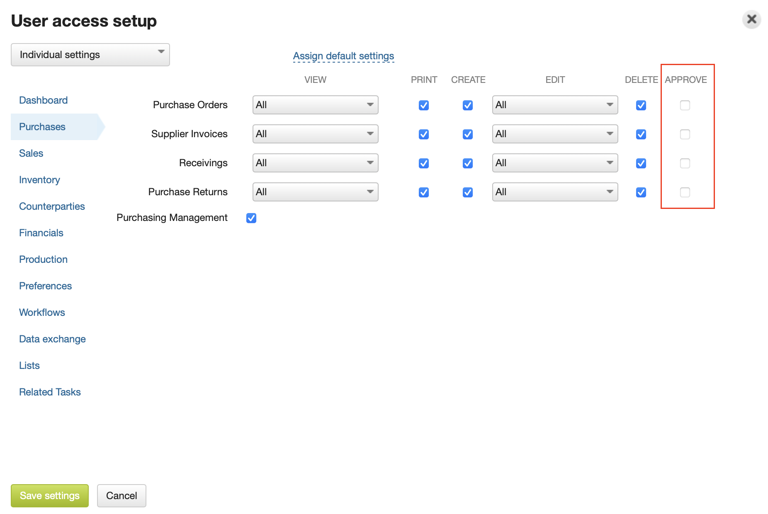
Task: Uncheck DELETE for Receivings
Action: tap(641, 163)
